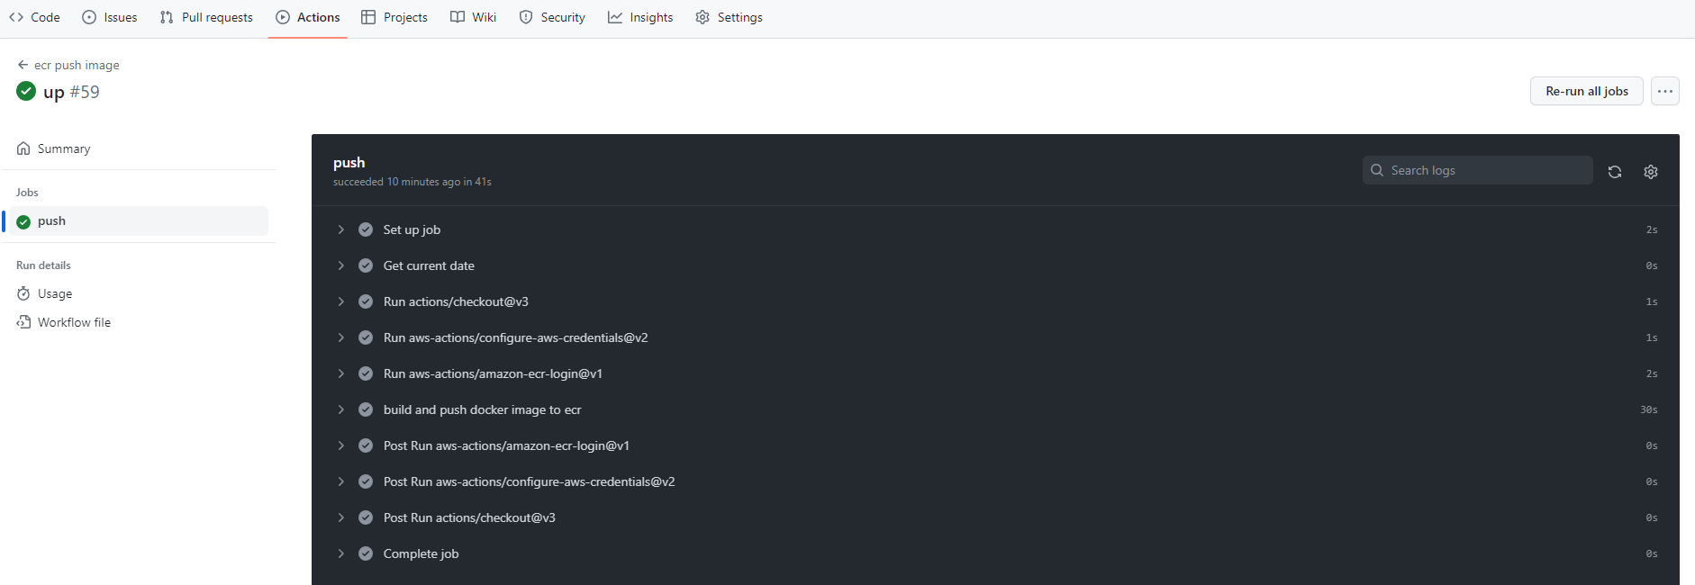
Task: Go to the Security tab
Action: click(x=552, y=17)
